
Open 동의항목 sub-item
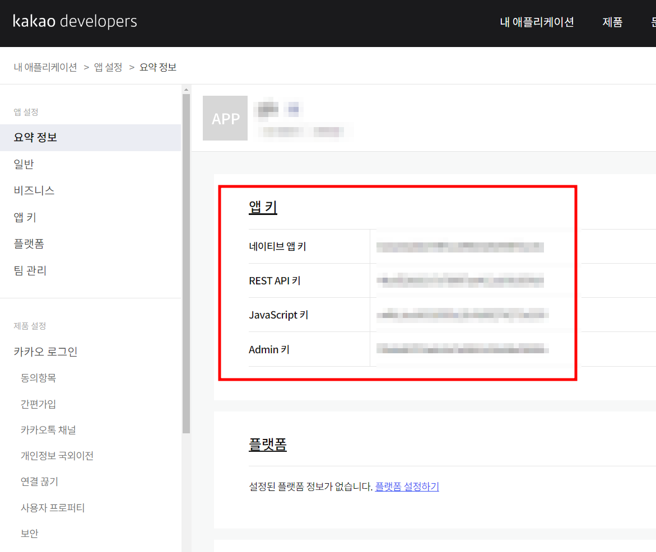coord(39,378)
